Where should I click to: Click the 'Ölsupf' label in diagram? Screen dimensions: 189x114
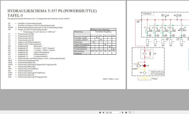pos(155,79)
